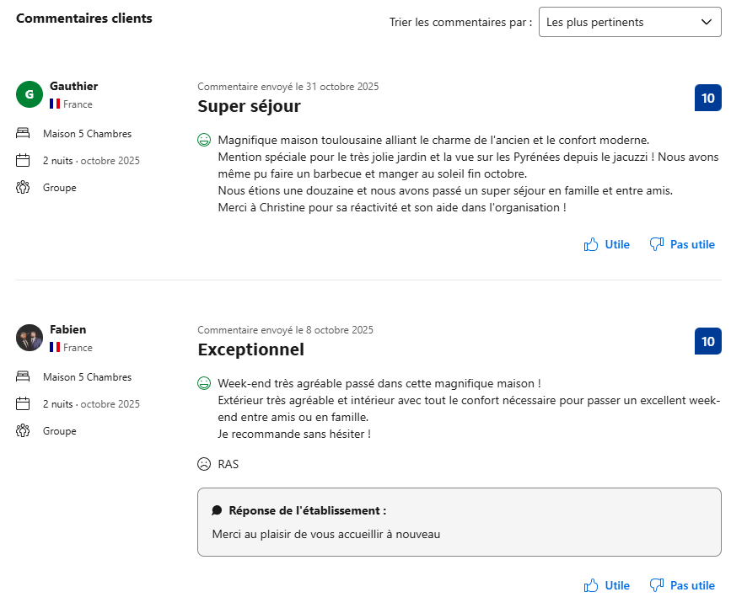The width and height of the screenshot is (731, 608).
Task: Click the sad face icon next to "RAS"
Action: [x=203, y=463]
